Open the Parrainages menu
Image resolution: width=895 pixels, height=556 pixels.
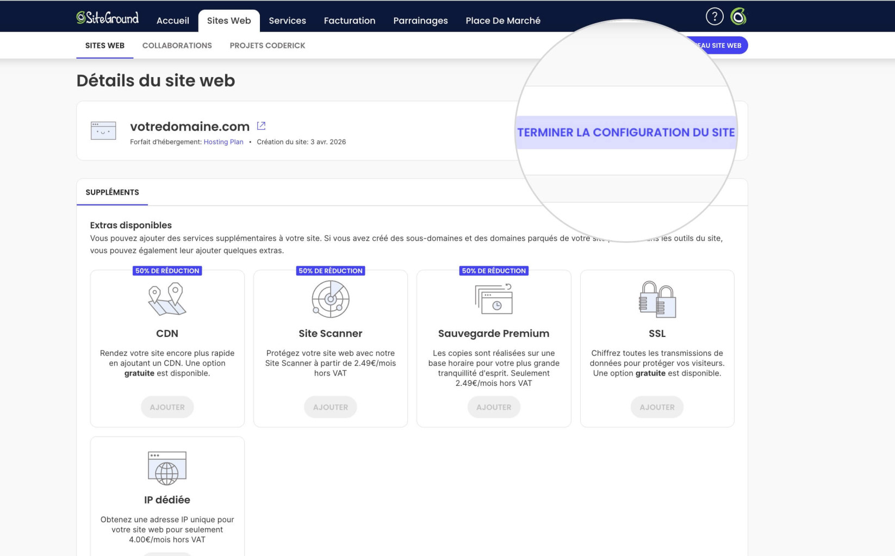(x=421, y=21)
